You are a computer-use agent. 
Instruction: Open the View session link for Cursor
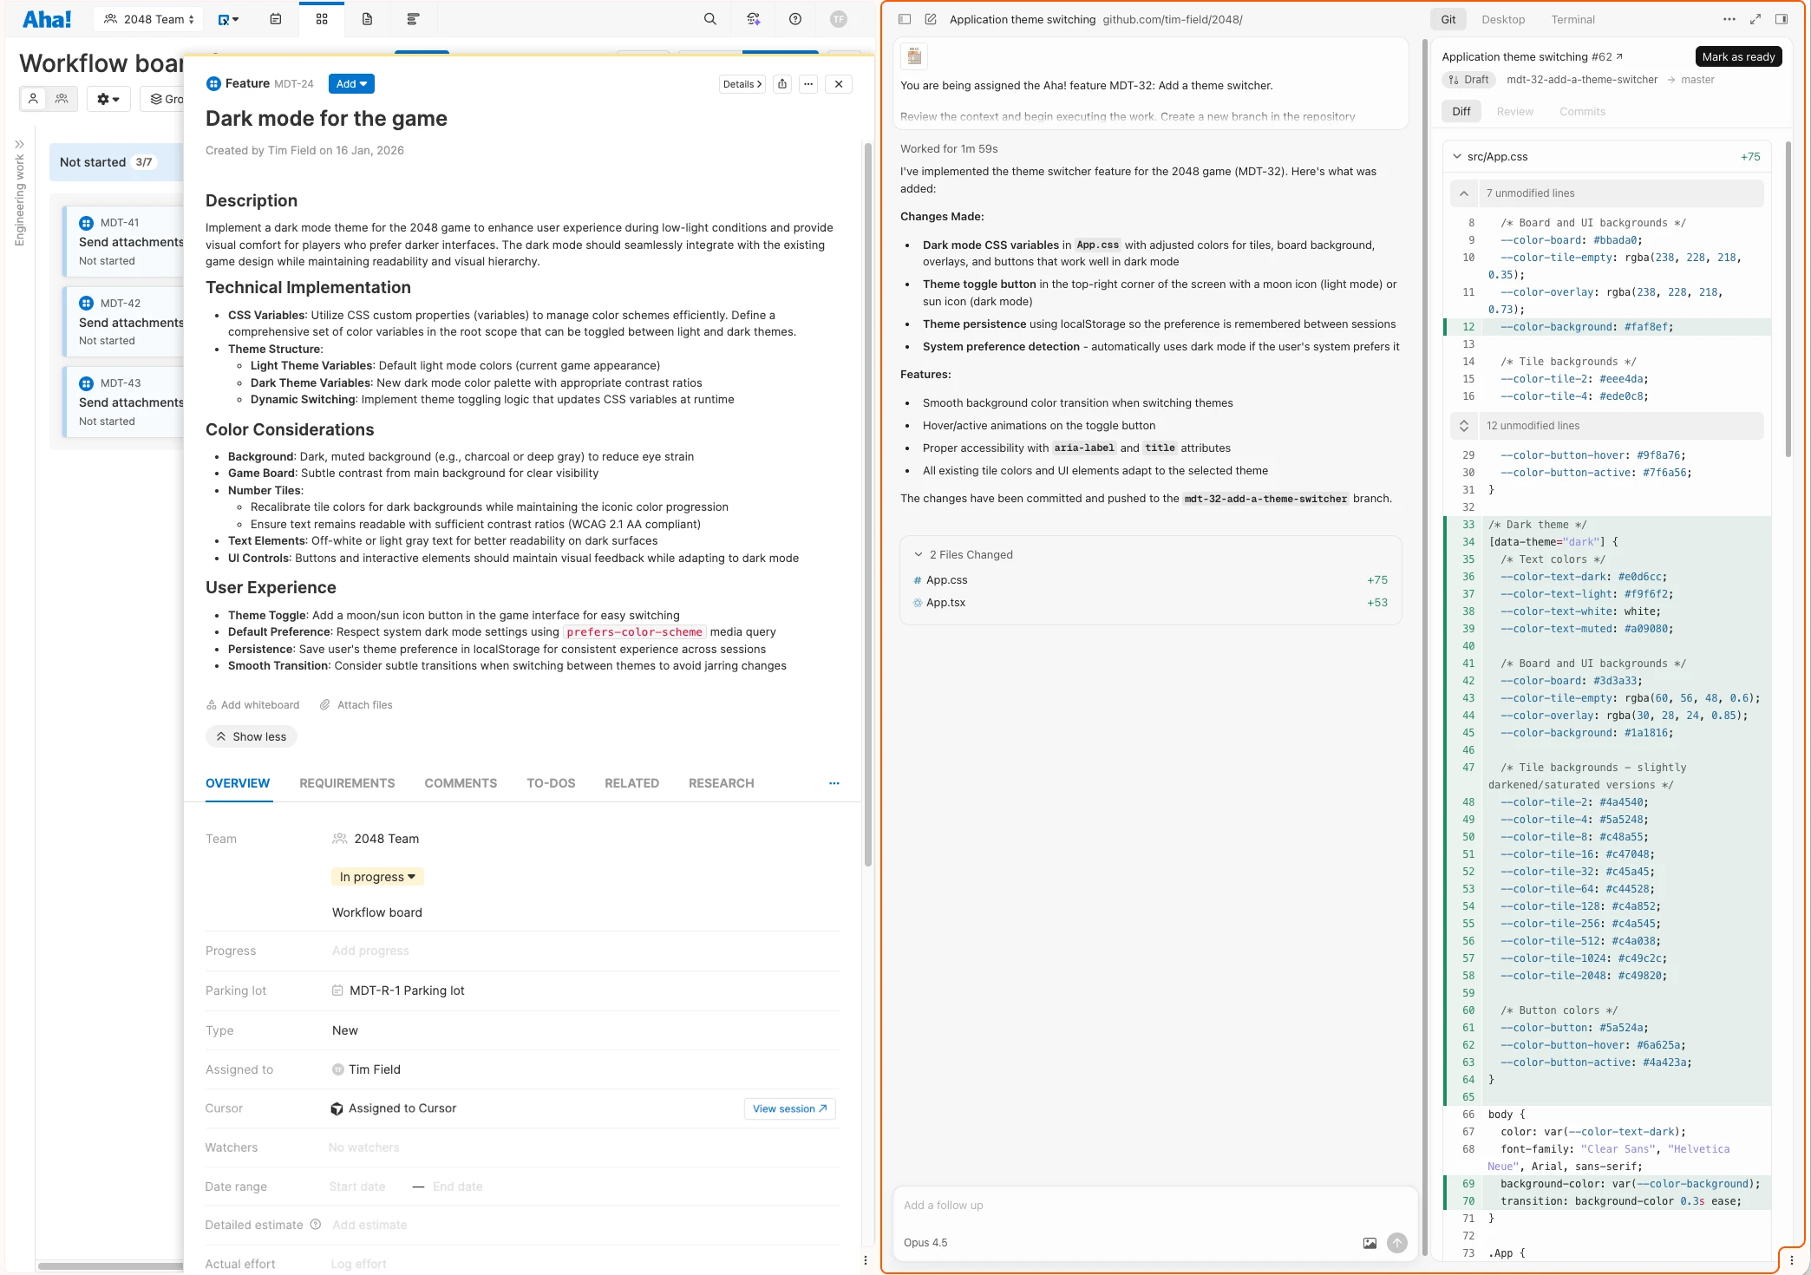coord(788,1108)
